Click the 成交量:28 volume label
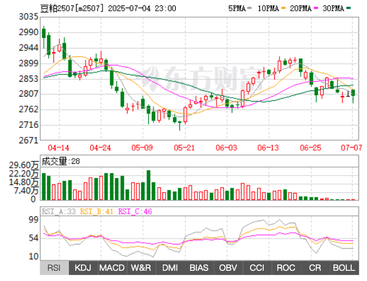 point(61,161)
